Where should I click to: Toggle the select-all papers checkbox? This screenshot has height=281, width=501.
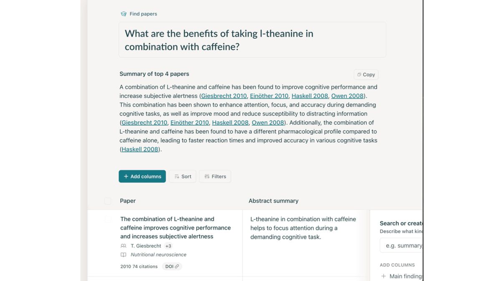(x=108, y=201)
